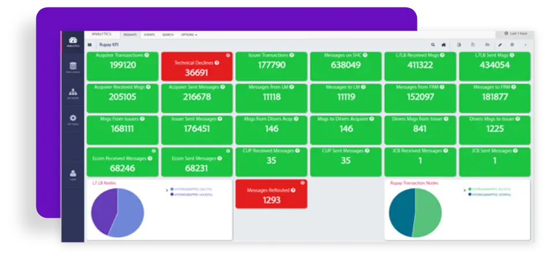
Task: Expand the L7 LB Nodes legend arrow
Action: (166, 189)
